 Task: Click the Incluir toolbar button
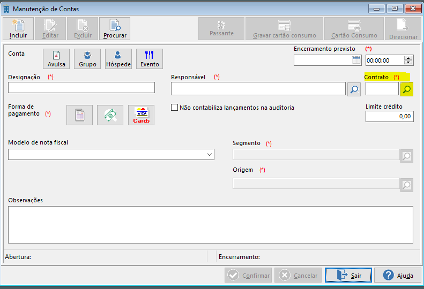click(18, 28)
